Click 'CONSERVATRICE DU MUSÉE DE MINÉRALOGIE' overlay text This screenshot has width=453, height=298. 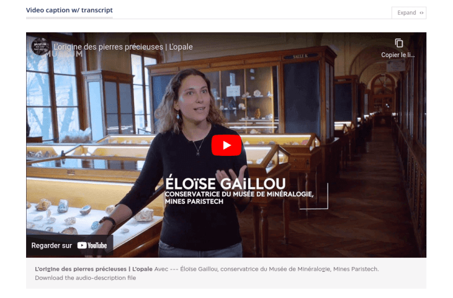239,194
